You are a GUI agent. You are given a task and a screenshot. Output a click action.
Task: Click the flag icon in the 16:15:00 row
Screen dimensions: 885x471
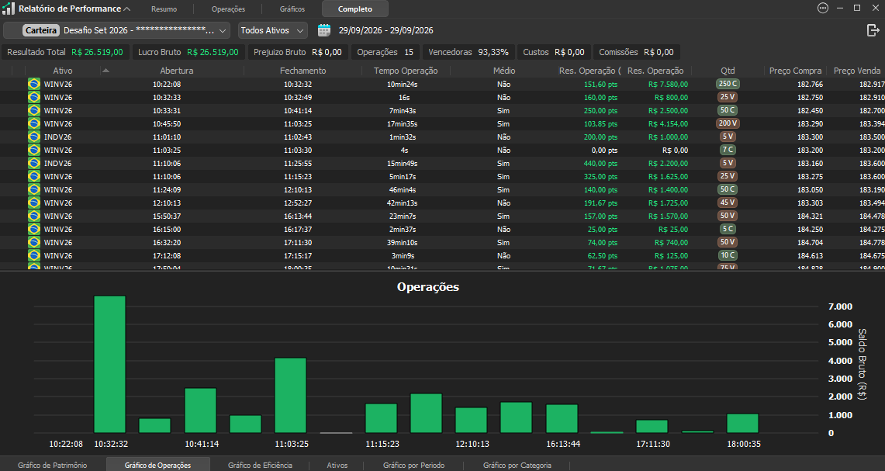point(34,229)
